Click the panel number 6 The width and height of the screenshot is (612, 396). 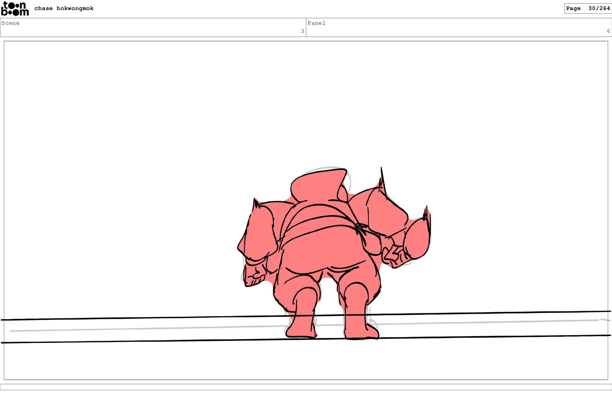pyautogui.click(x=608, y=31)
